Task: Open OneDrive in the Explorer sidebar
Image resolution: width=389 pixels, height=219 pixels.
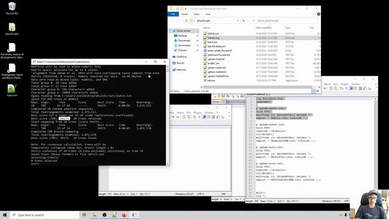Action: coord(181,57)
